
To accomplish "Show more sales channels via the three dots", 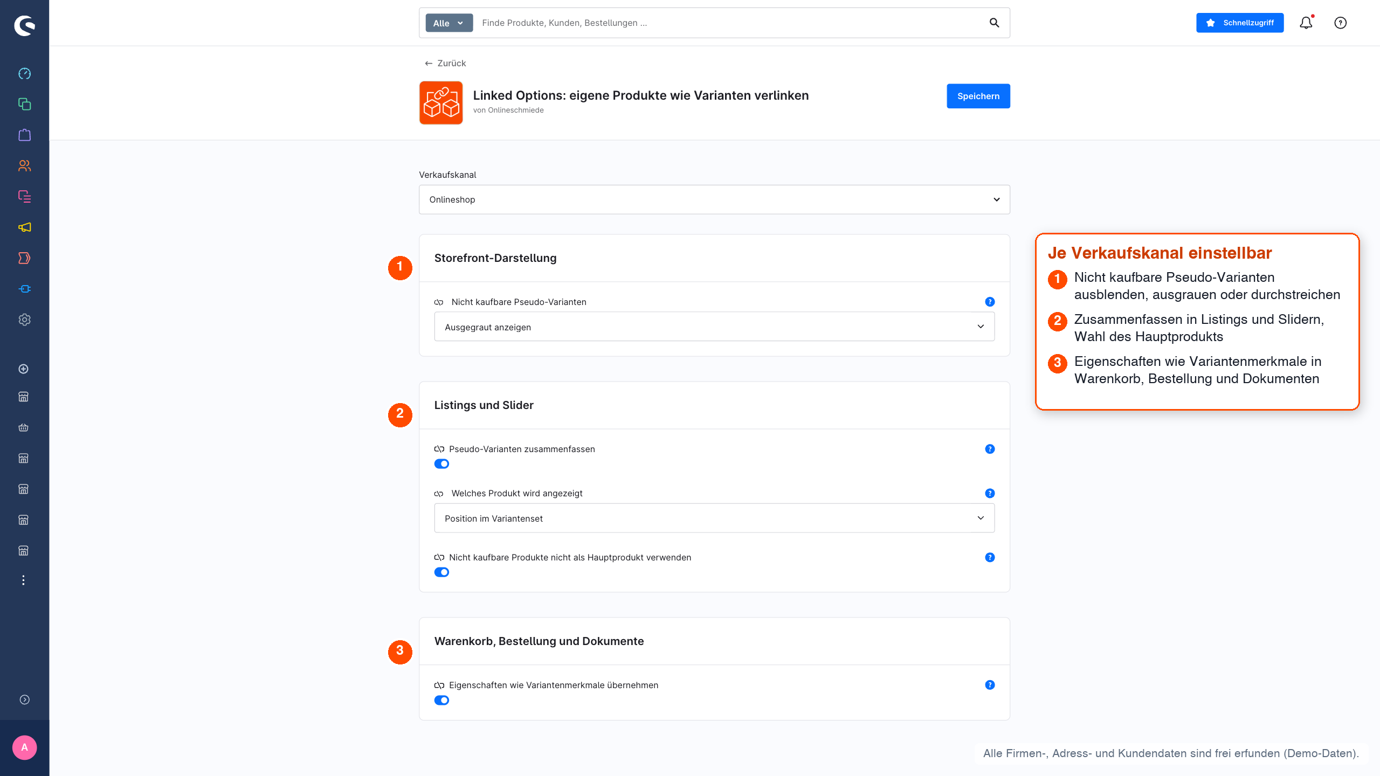I will click(23, 580).
